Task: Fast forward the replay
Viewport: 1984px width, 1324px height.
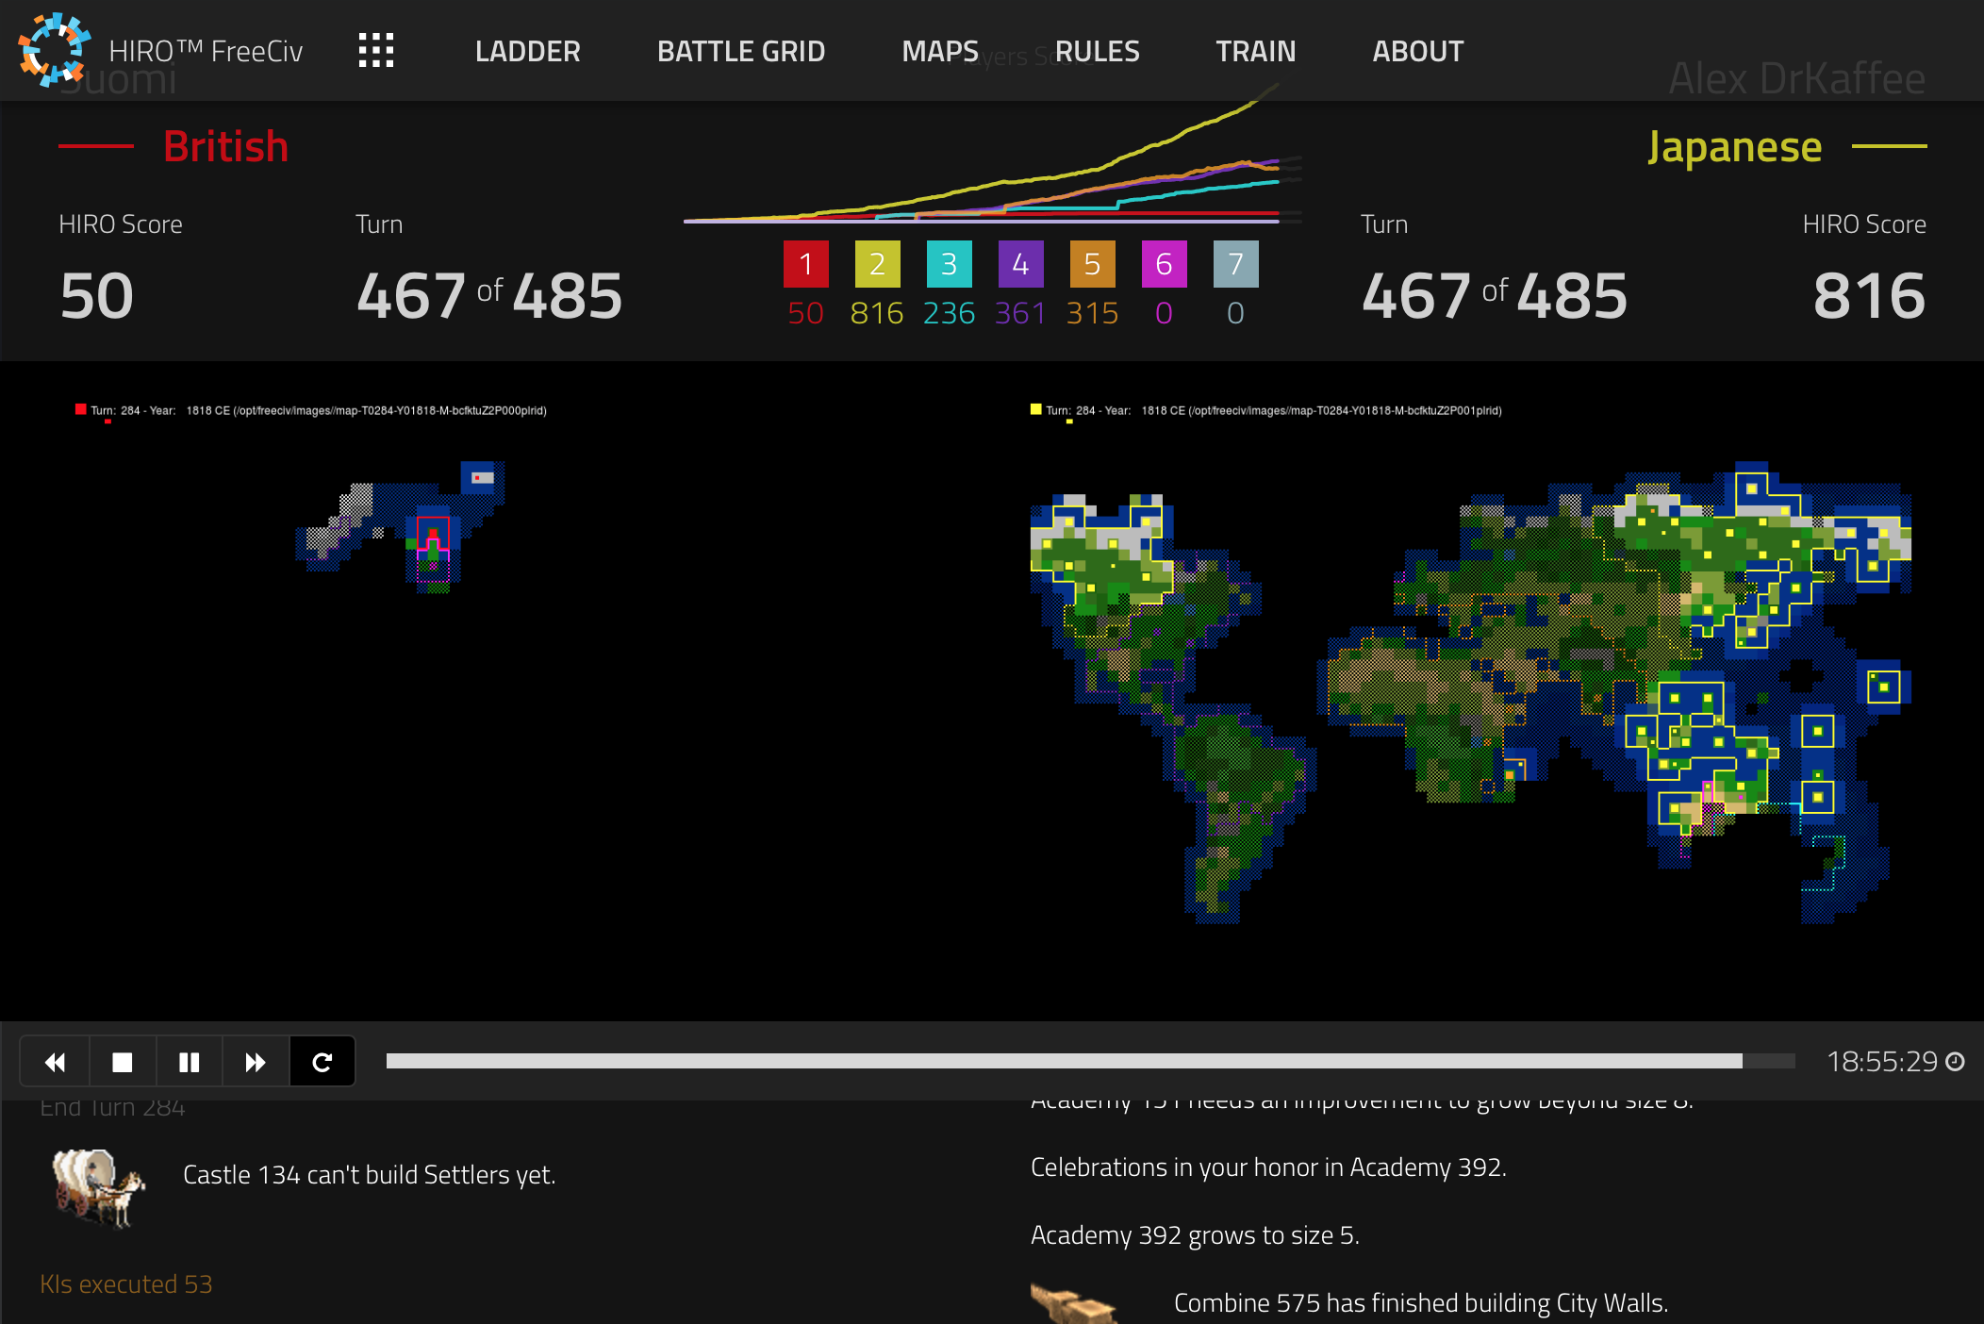Action: pos(256,1062)
